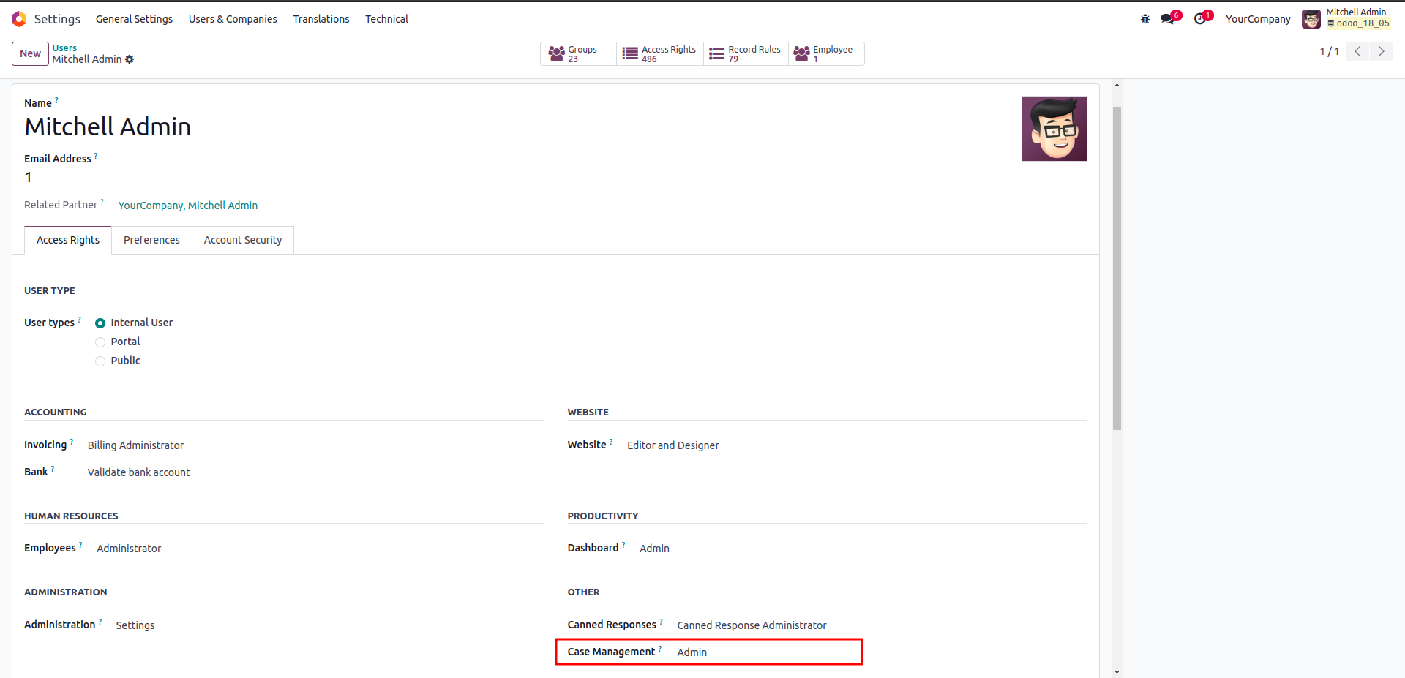Select Public user type
Screen dimensions: 1405x678
point(100,361)
